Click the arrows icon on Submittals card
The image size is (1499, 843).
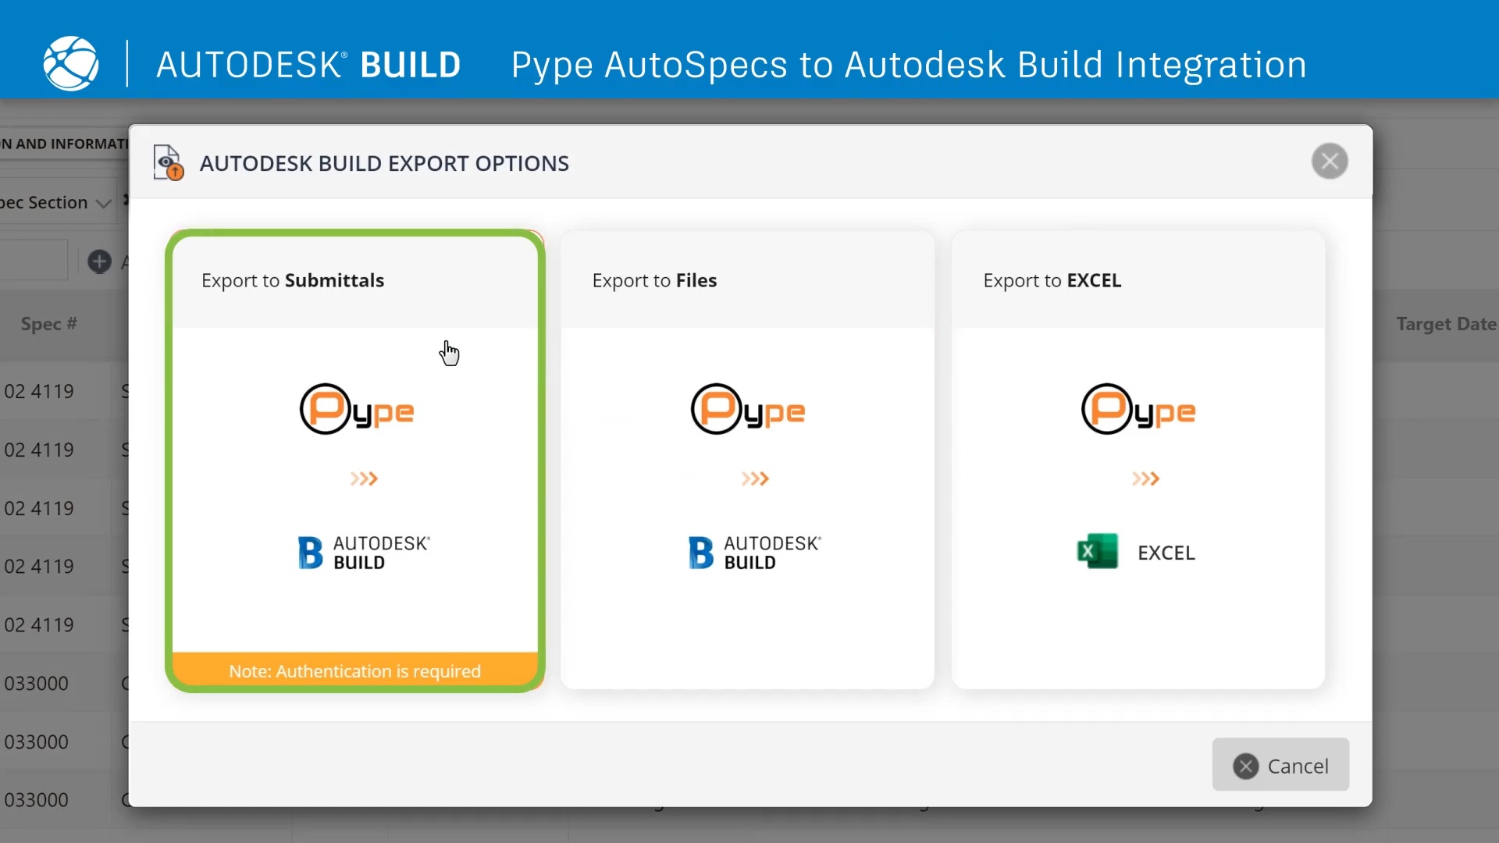point(364,478)
